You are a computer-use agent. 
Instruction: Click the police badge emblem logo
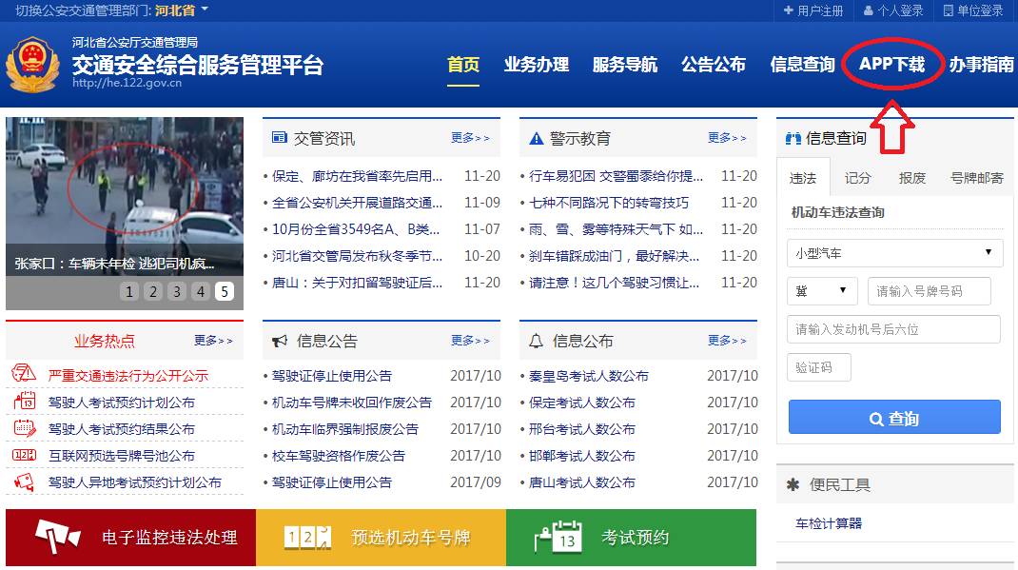point(32,65)
